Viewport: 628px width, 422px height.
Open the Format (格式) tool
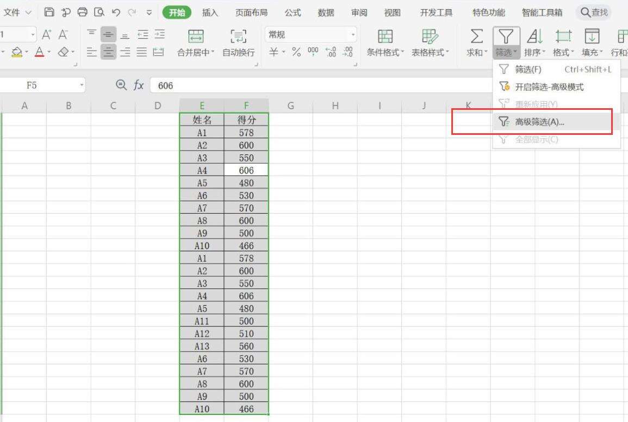[563, 42]
